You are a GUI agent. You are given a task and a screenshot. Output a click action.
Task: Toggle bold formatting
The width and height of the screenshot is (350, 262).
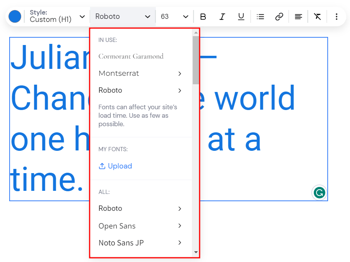point(203,17)
